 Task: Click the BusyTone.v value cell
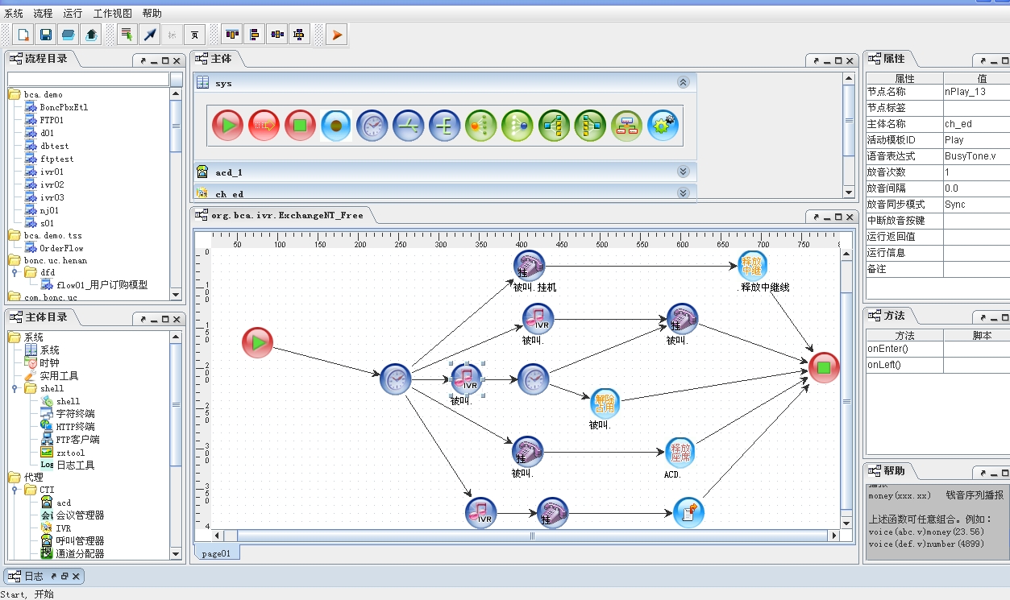pos(976,156)
